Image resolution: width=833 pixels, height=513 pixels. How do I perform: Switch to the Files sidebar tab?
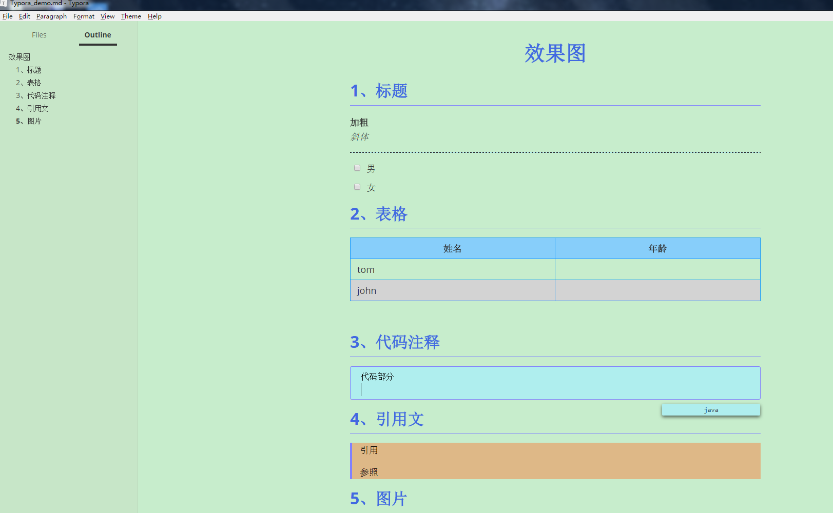coord(39,35)
